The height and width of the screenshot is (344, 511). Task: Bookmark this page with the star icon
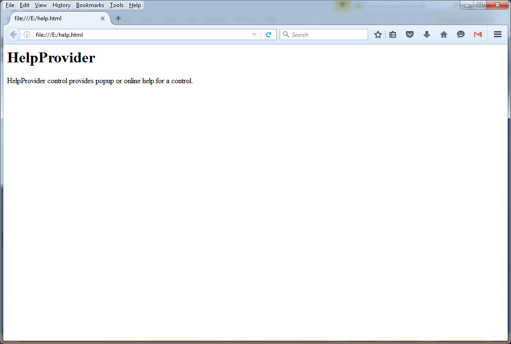[x=378, y=34]
